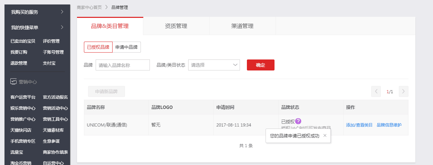Go to 商家中心首页 breadcrumb

point(89,7)
